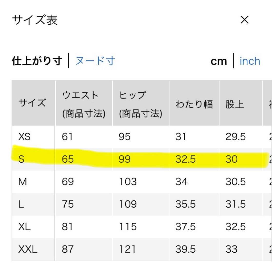Click the rise value 29.5 for XS
272x277 pixels.
click(235, 137)
